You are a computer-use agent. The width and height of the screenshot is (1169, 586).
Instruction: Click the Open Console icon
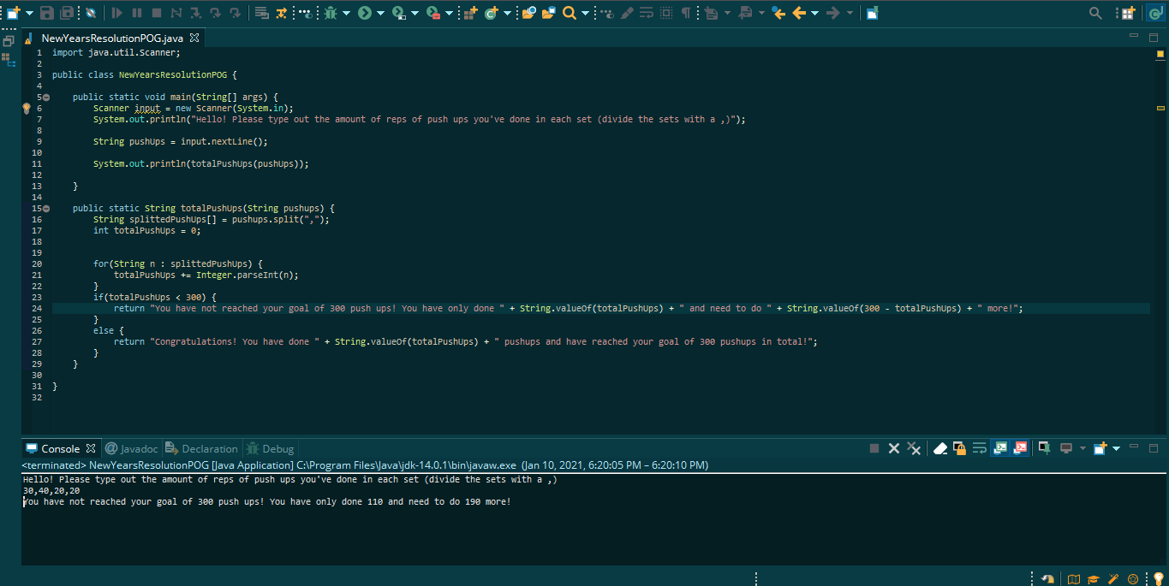(x=1100, y=448)
